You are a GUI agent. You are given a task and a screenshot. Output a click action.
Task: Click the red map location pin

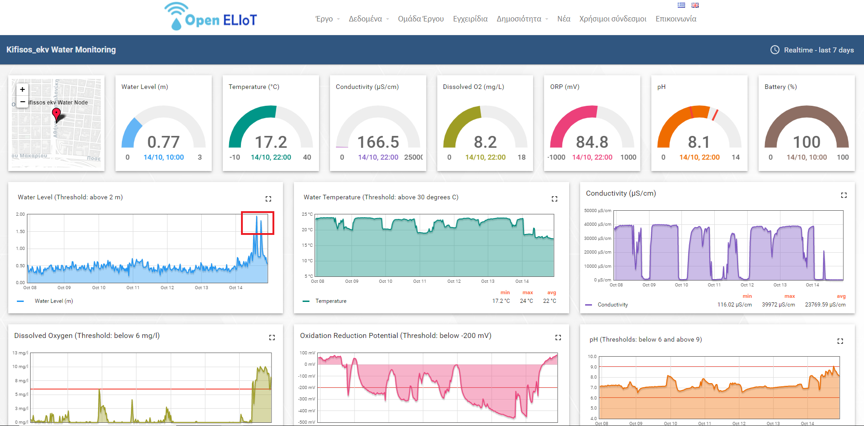tap(56, 114)
